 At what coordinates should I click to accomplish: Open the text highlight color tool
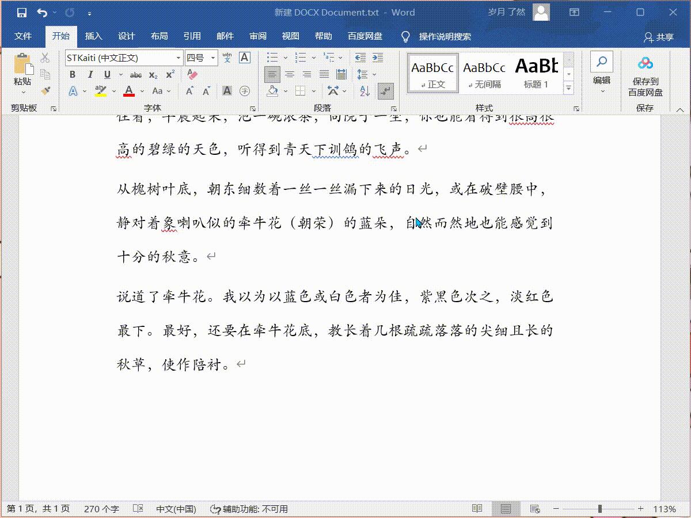click(101, 92)
